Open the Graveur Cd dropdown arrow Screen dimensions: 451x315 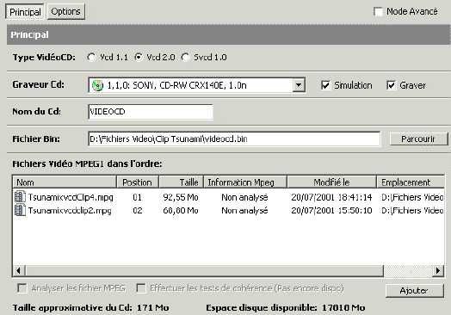pos(299,85)
